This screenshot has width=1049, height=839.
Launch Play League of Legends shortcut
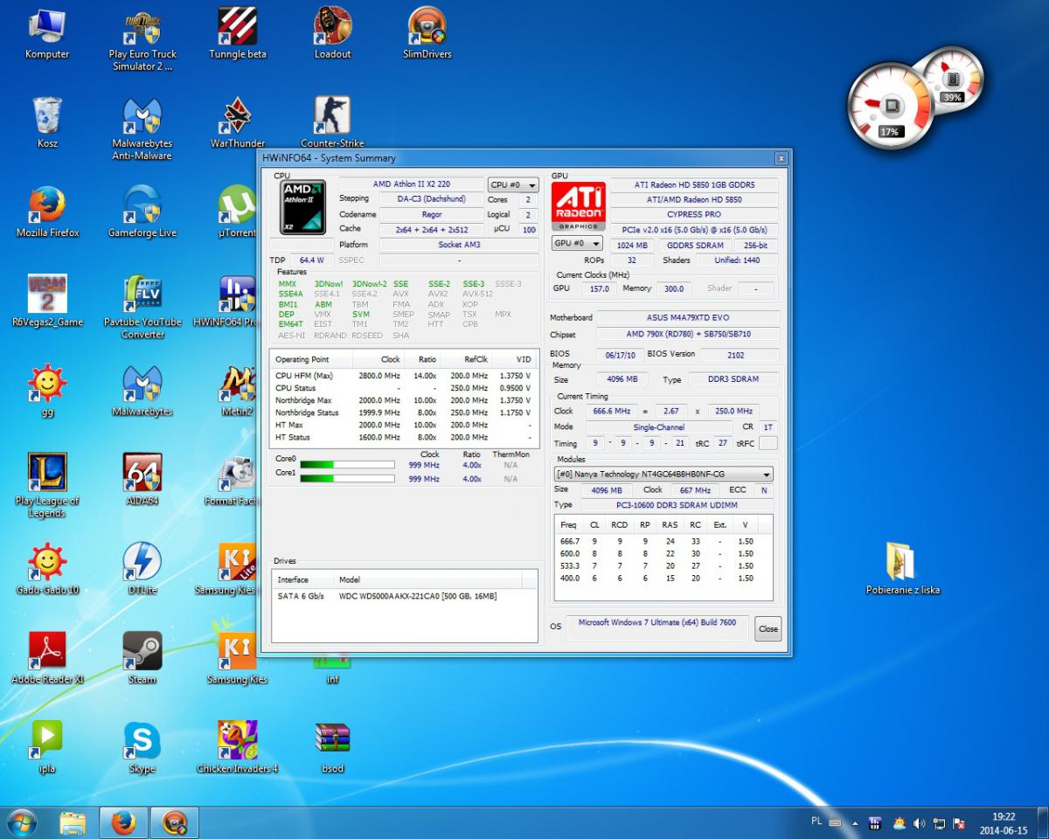tap(47, 485)
